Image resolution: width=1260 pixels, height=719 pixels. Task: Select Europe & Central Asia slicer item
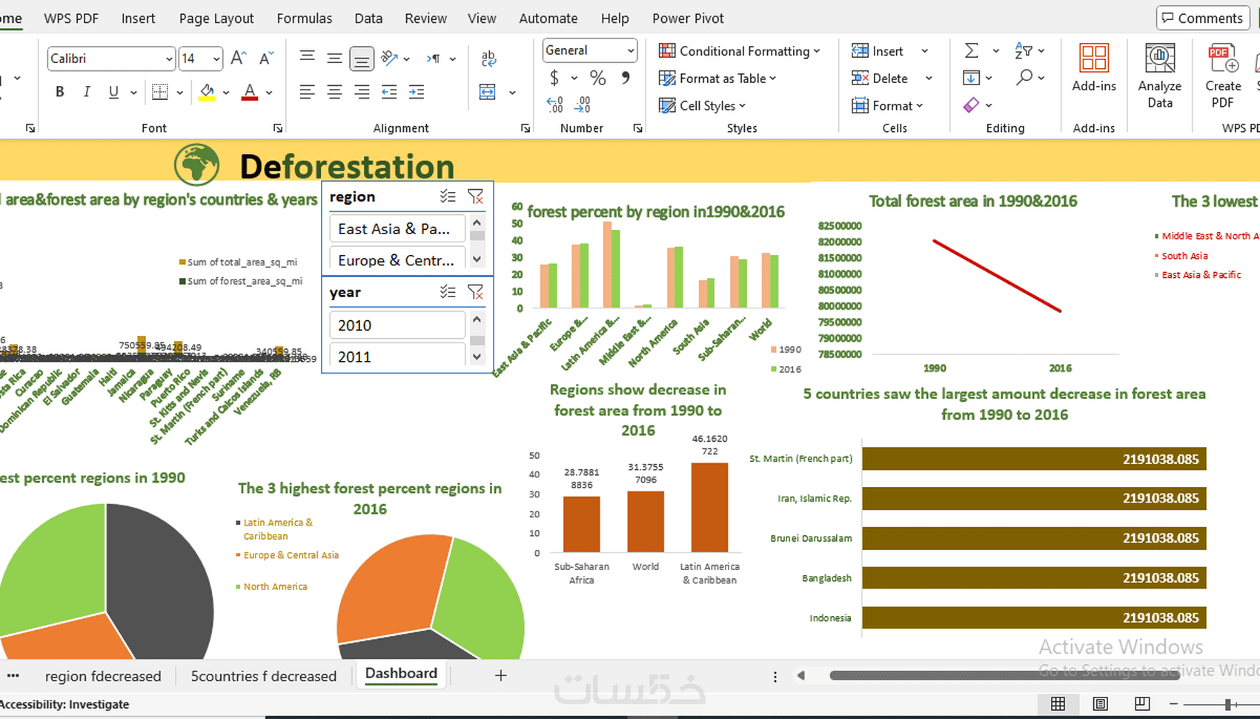point(397,259)
